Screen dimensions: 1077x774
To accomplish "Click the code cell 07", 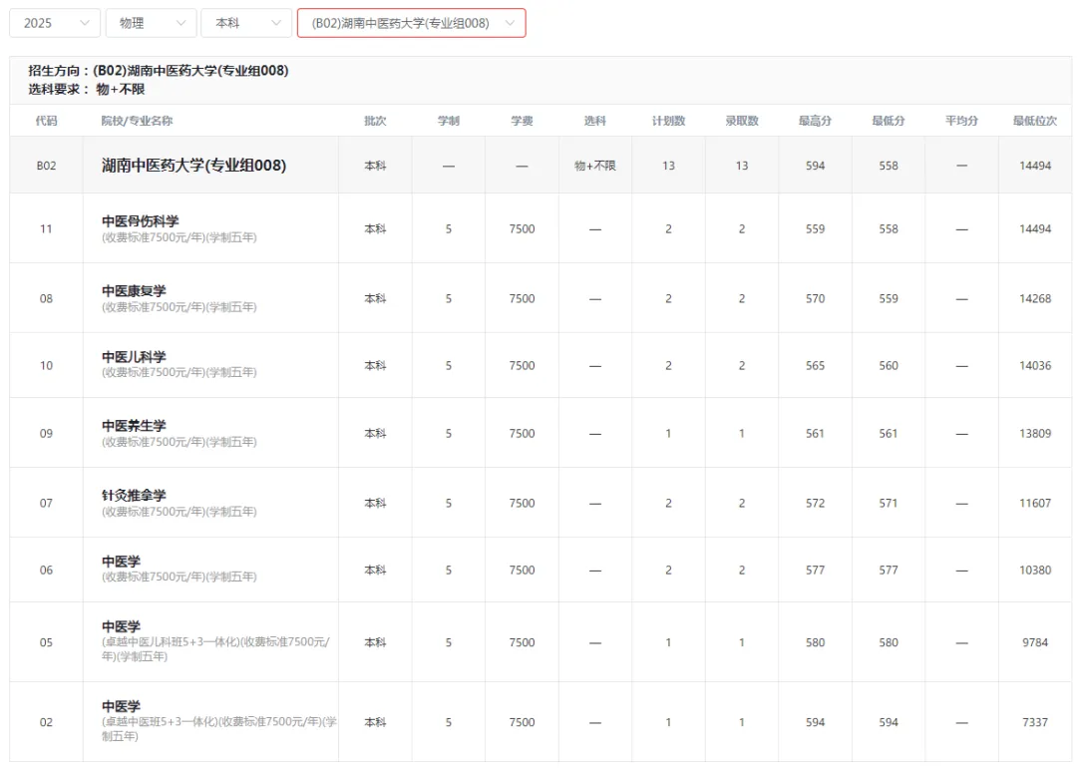I will [x=46, y=504].
